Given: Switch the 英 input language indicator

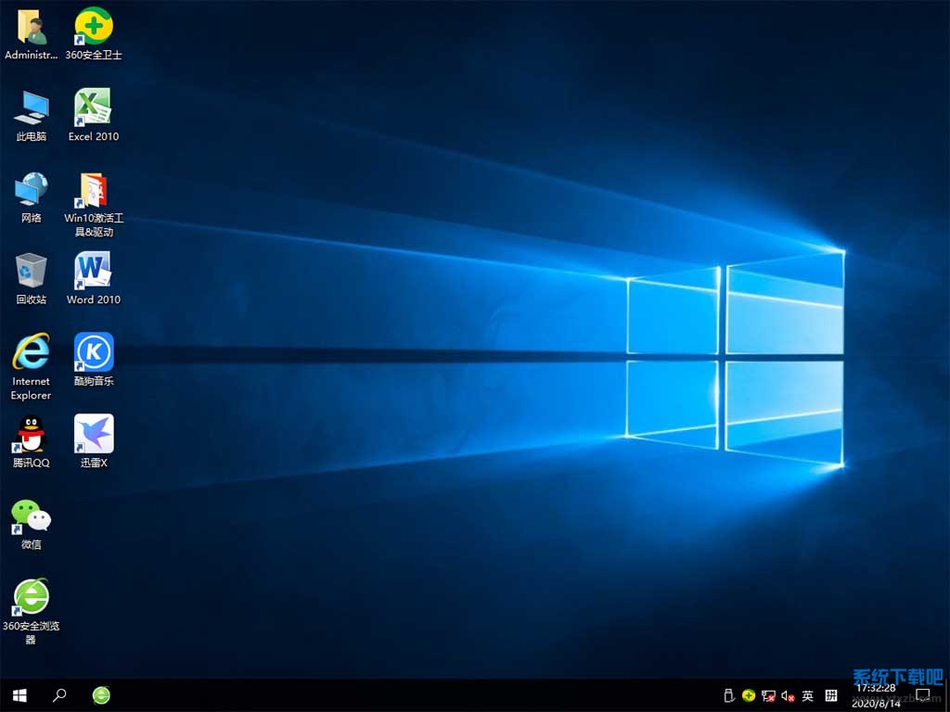Looking at the screenshot, I should point(808,695).
